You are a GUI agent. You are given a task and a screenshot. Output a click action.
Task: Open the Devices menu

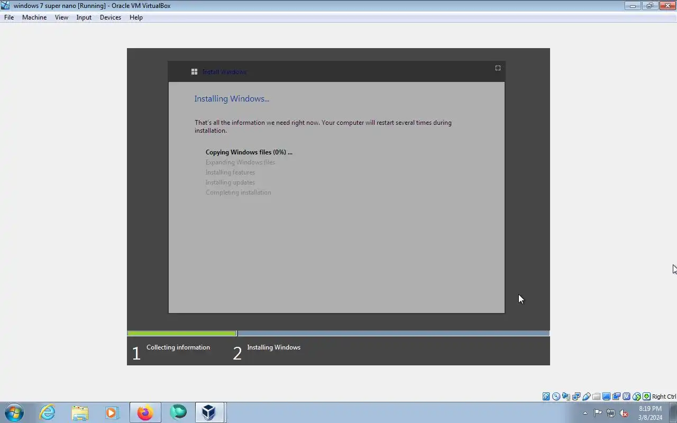[x=110, y=17]
